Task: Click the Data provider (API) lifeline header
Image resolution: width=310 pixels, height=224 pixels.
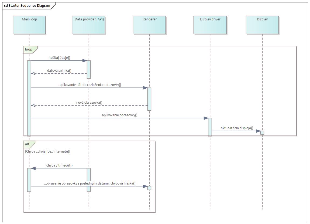Action: [x=88, y=25]
